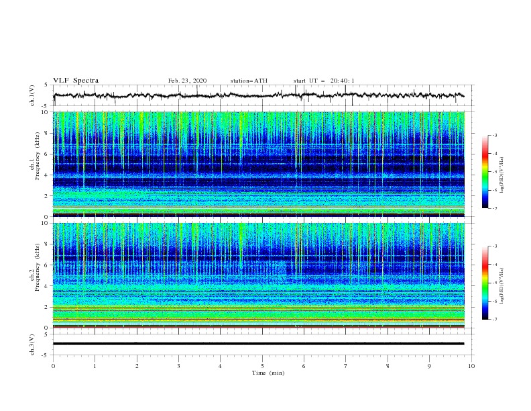Screen dimensions: 531x411
Task: Click the ch.2 spectrogram panel
Action: click(259, 275)
